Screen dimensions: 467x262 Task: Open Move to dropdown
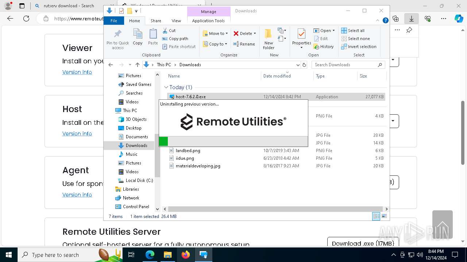pyautogui.click(x=215, y=33)
